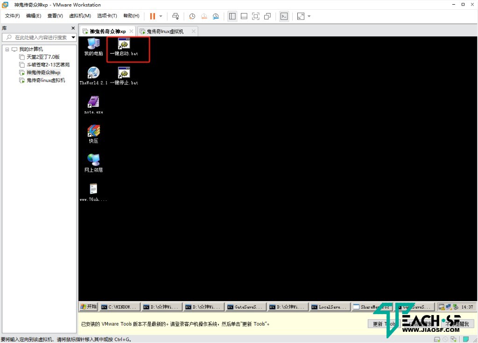This screenshot has height=343, width=478.
Task: Select the www.76zh text file icon
Action: [x=93, y=192]
